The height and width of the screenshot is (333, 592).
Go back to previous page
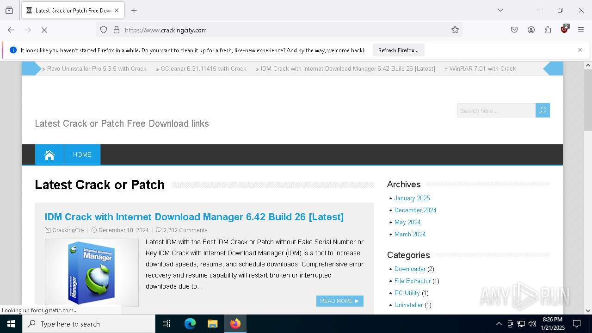[11, 30]
